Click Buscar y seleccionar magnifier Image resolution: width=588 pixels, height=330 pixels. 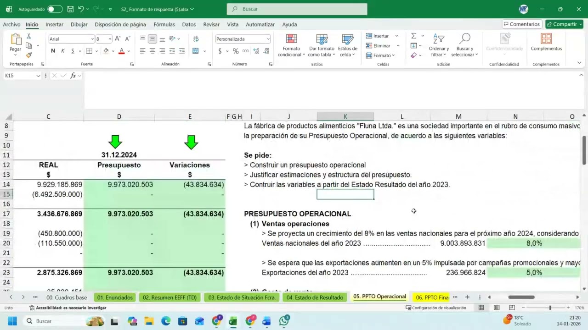(464, 45)
